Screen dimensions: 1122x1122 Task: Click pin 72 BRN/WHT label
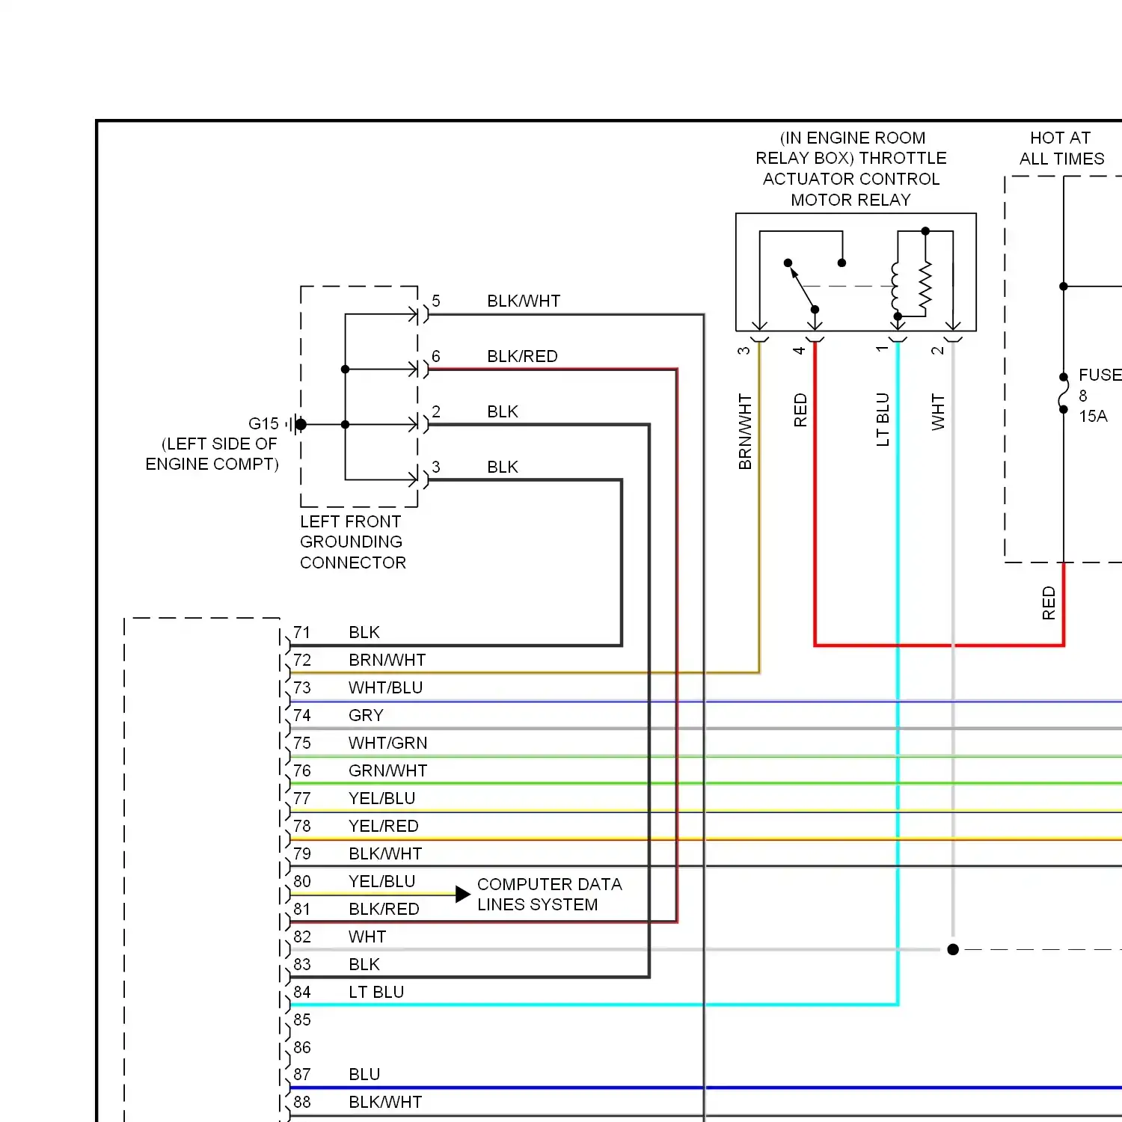click(x=387, y=660)
